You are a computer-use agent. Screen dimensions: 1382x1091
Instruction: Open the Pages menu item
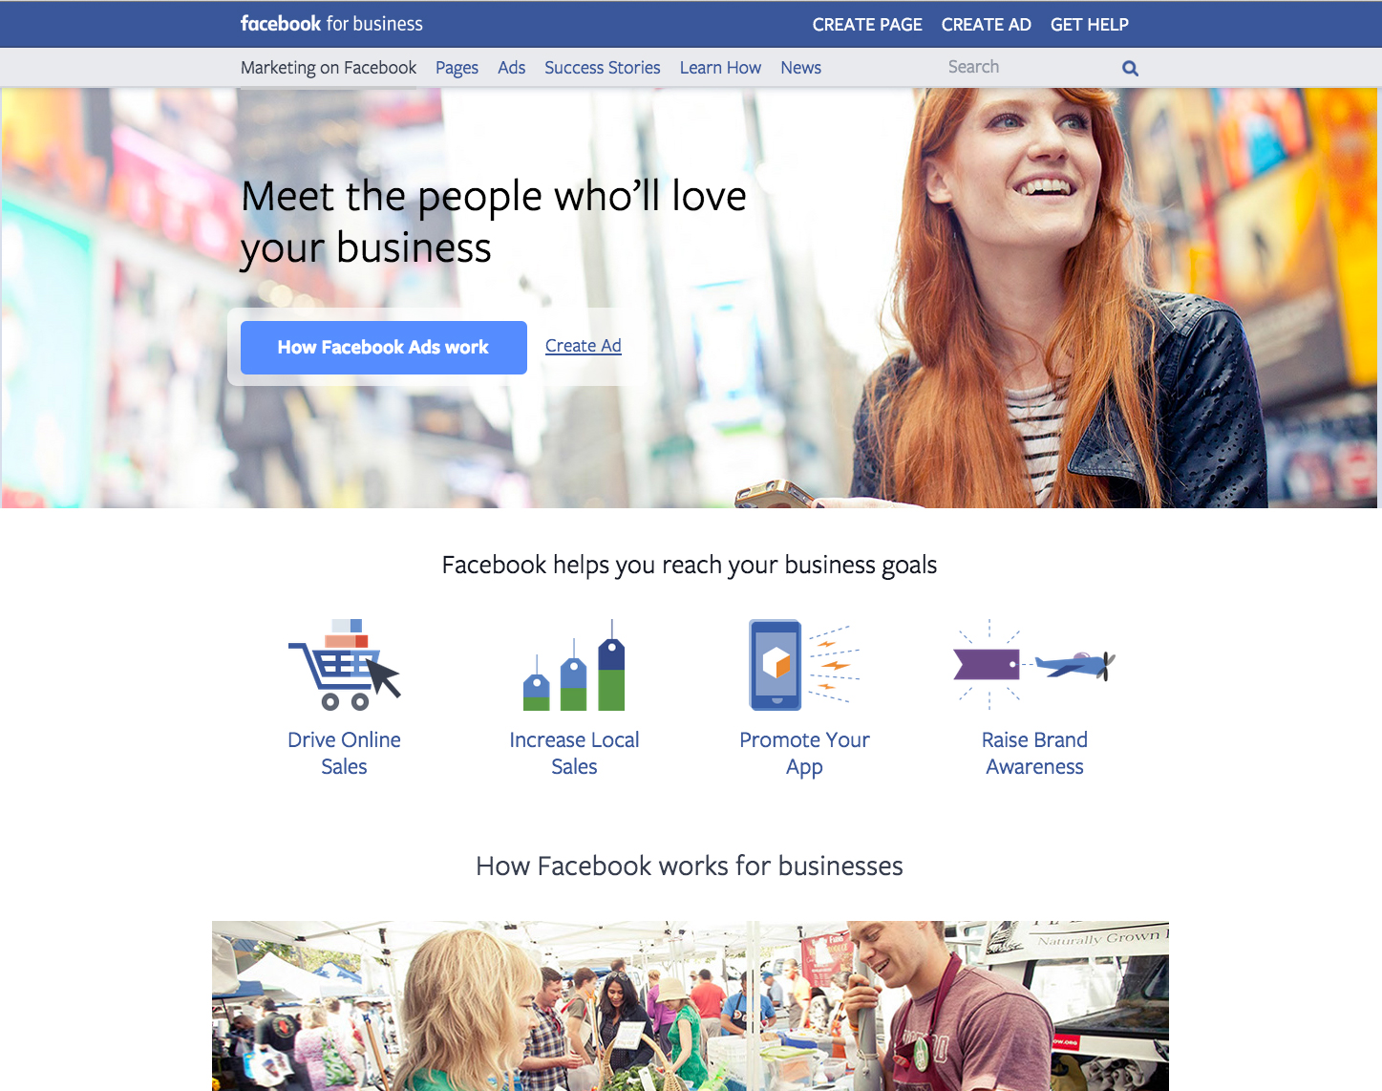457,68
